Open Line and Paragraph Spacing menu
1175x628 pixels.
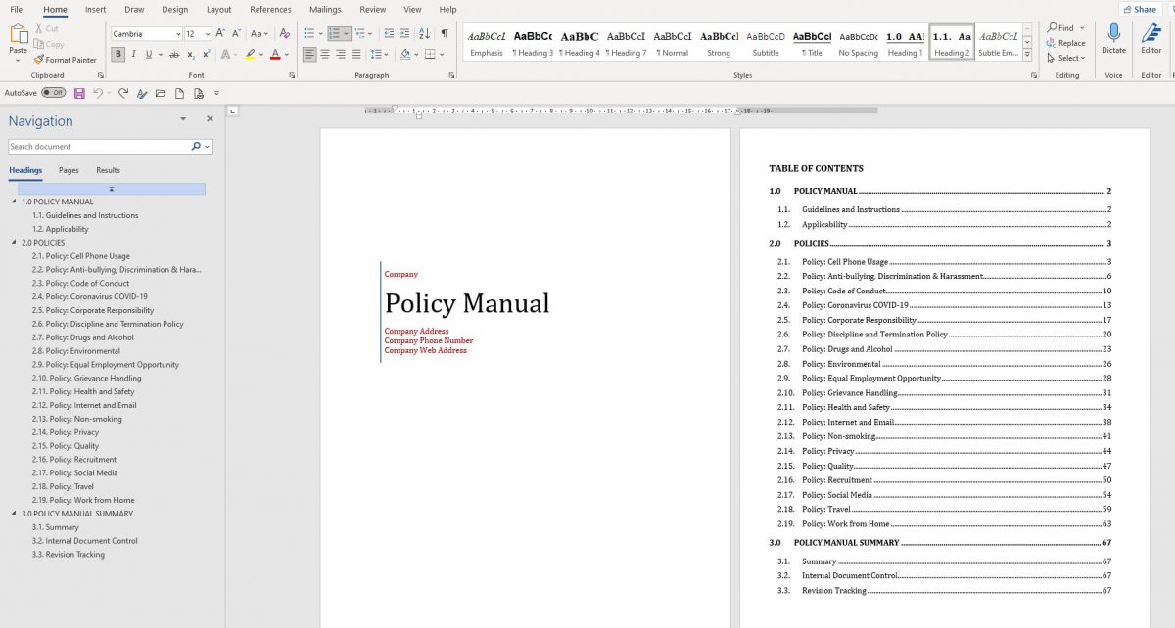tap(377, 55)
